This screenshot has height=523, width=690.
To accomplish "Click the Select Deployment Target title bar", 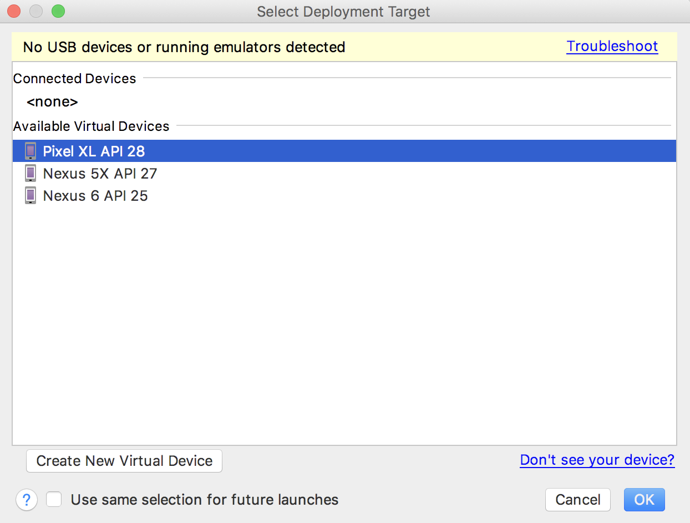I will (343, 11).
